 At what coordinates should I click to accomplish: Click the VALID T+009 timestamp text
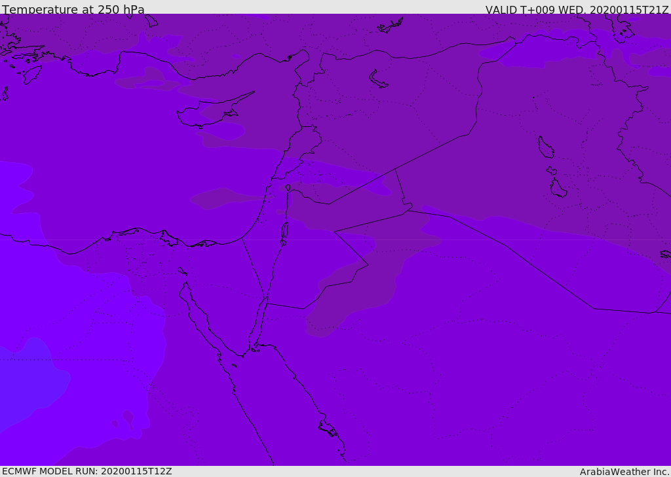tap(577, 10)
